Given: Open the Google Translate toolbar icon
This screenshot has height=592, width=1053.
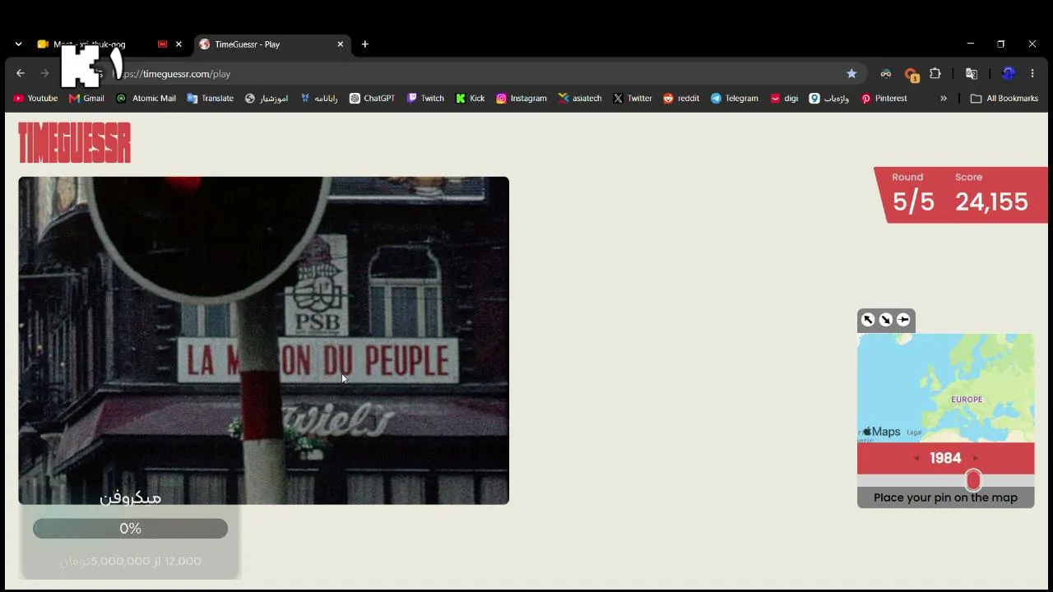Looking at the screenshot, I should (972, 74).
